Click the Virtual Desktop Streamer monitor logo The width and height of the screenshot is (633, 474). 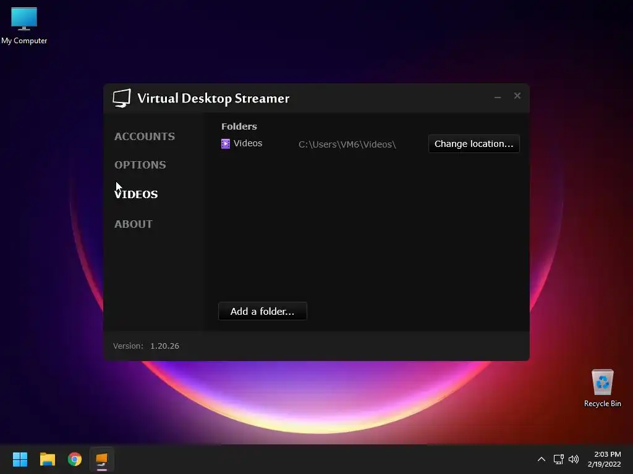pyautogui.click(x=122, y=98)
